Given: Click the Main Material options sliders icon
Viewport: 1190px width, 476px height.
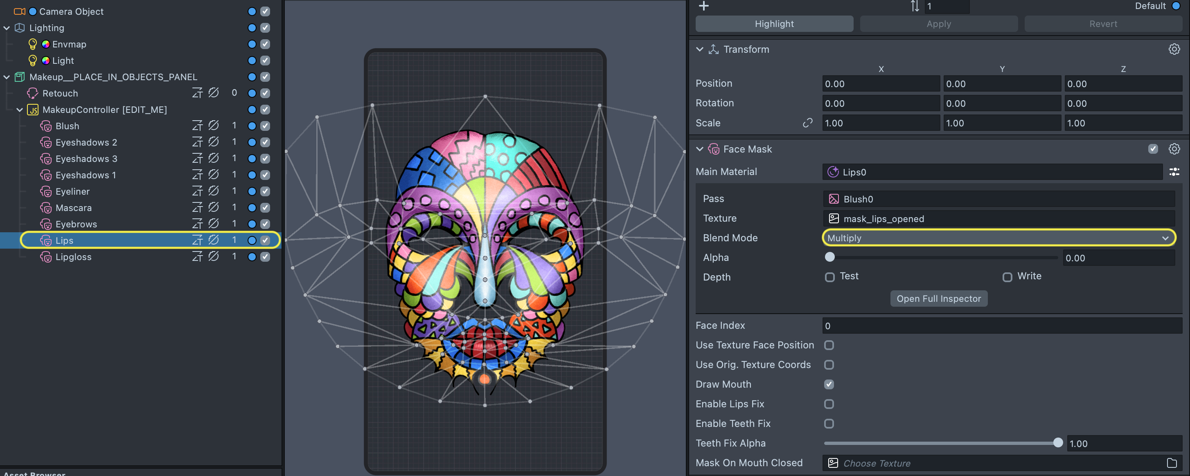Looking at the screenshot, I should 1174,172.
